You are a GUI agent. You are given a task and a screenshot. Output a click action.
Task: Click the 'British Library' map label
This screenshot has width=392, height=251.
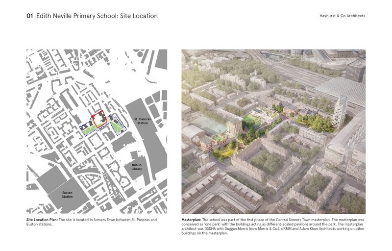click(x=137, y=167)
